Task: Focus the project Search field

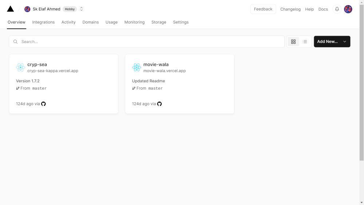Action: pyautogui.click(x=147, y=42)
